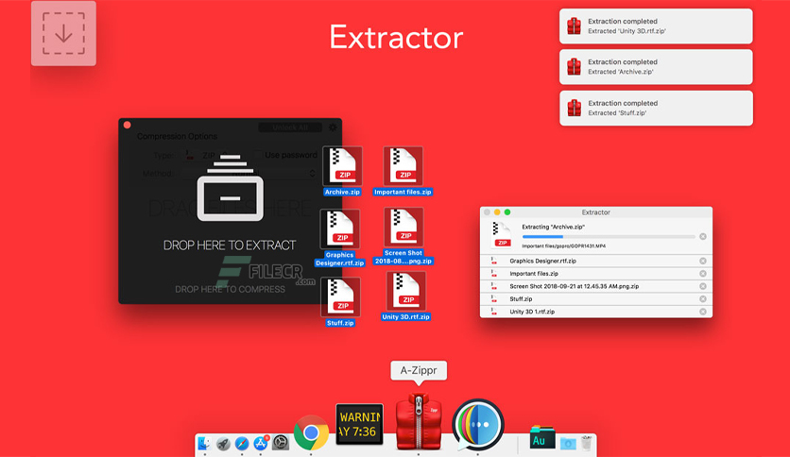Select the Unity 3D 1.rtf.zip queue row
The height and width of the screenshot is (457, 790).
point(596,312)
